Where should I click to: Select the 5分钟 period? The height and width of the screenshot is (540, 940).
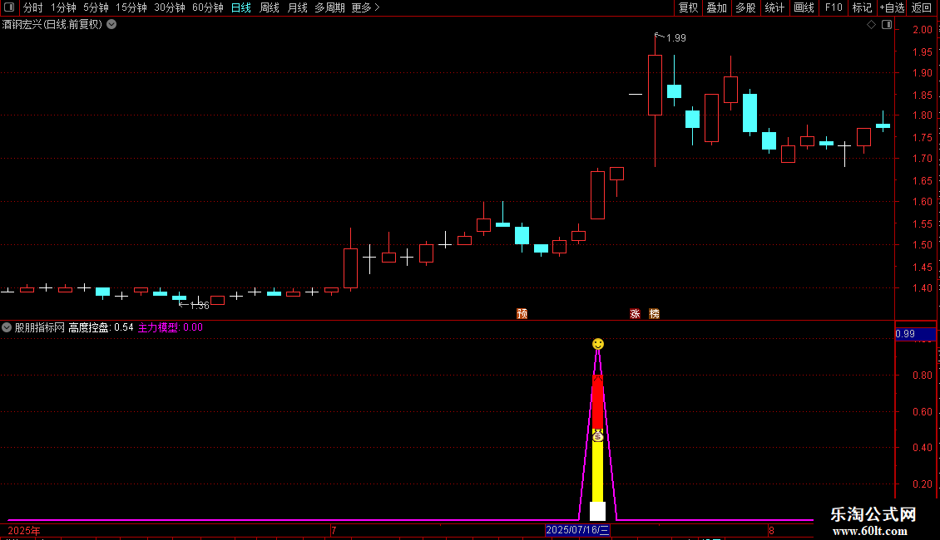tap(96, 7)
